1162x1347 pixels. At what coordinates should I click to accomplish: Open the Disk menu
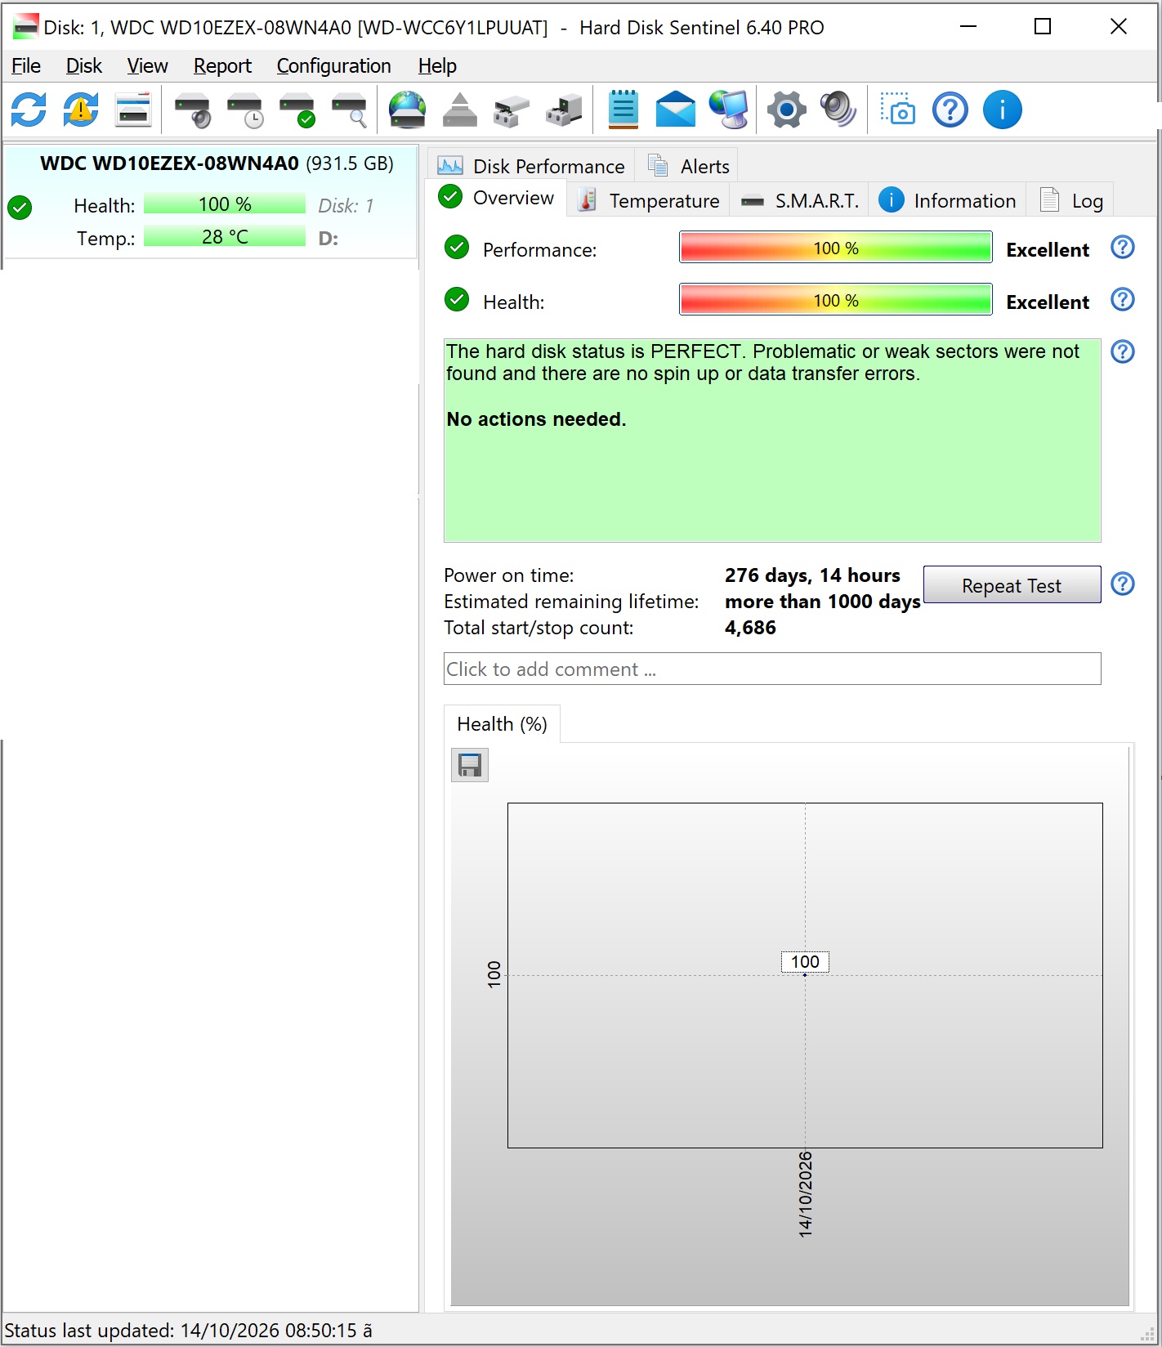pos(84,65)
